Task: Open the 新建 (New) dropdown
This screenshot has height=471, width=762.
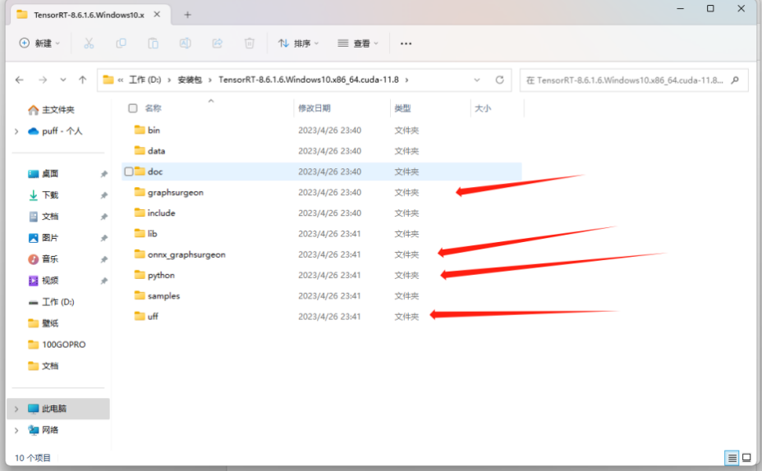Action: [x=39, y=43]
